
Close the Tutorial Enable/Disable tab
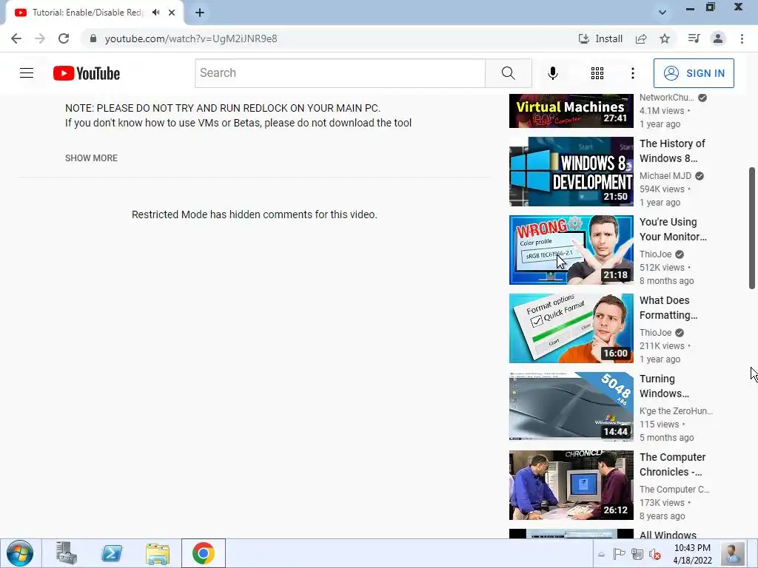(x=172, y=13)
